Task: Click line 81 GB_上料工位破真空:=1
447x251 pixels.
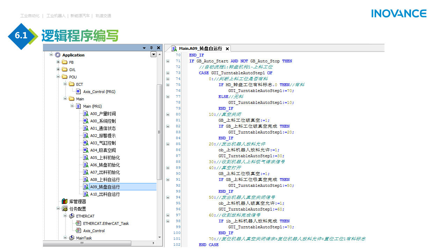Action: 244,120
